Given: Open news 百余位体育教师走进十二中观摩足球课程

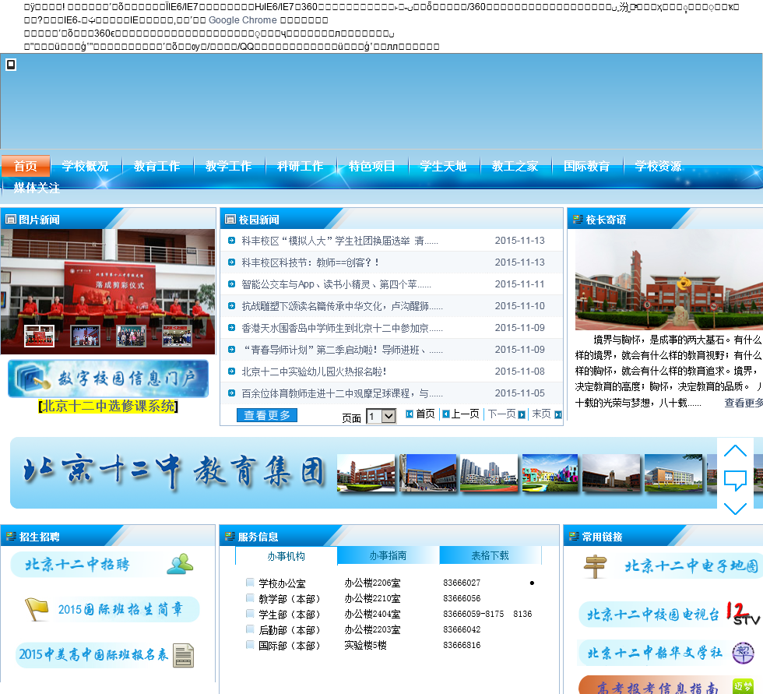Looking at the screenshot, I should tap(342, 393).
